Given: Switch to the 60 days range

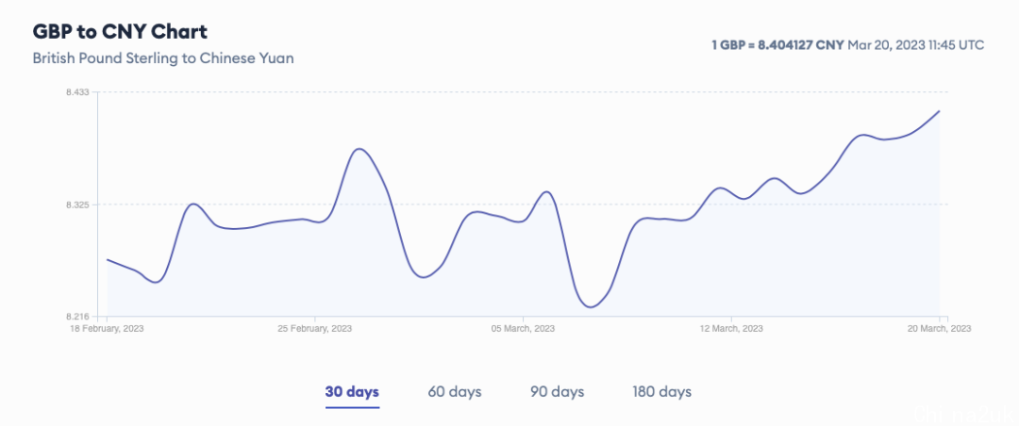Looking at the screenshot, I should tap(454, 392).
